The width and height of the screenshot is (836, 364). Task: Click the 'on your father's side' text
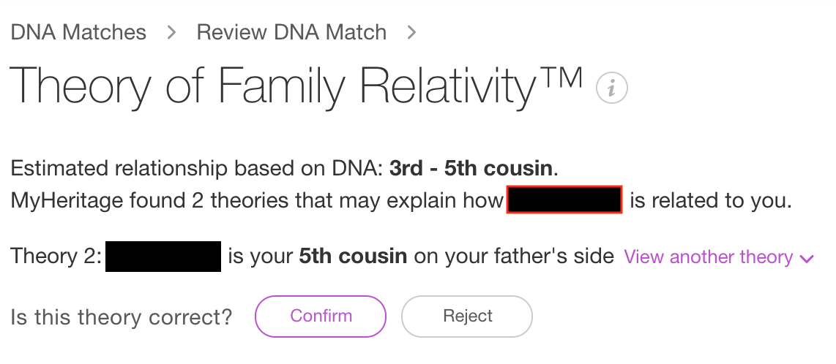coord(514,257)
